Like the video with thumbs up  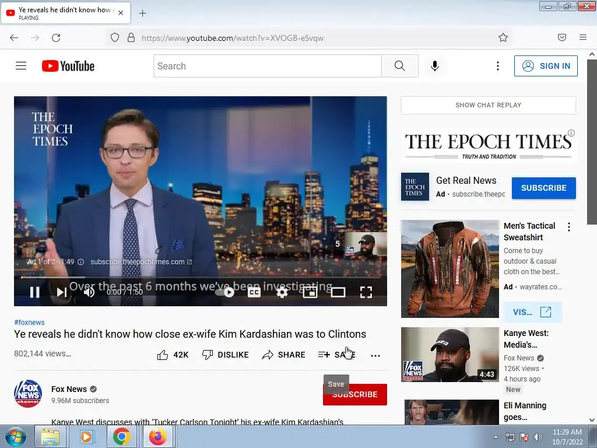(173, 355)
